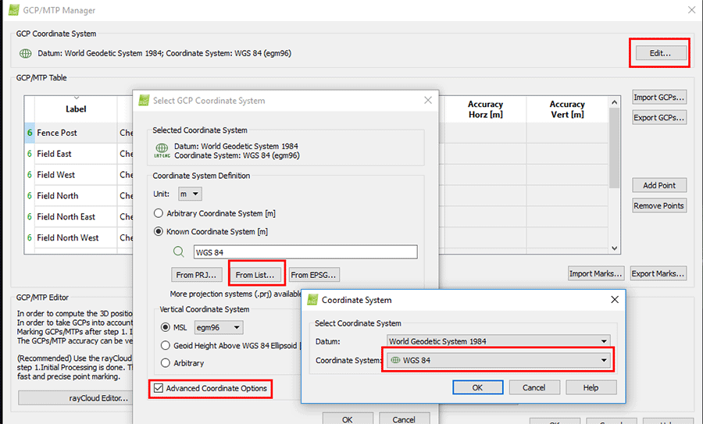Expand the Datum dropdown list
Image resolution: width=703 pixels, height=424 pixels.
point(498,341)
